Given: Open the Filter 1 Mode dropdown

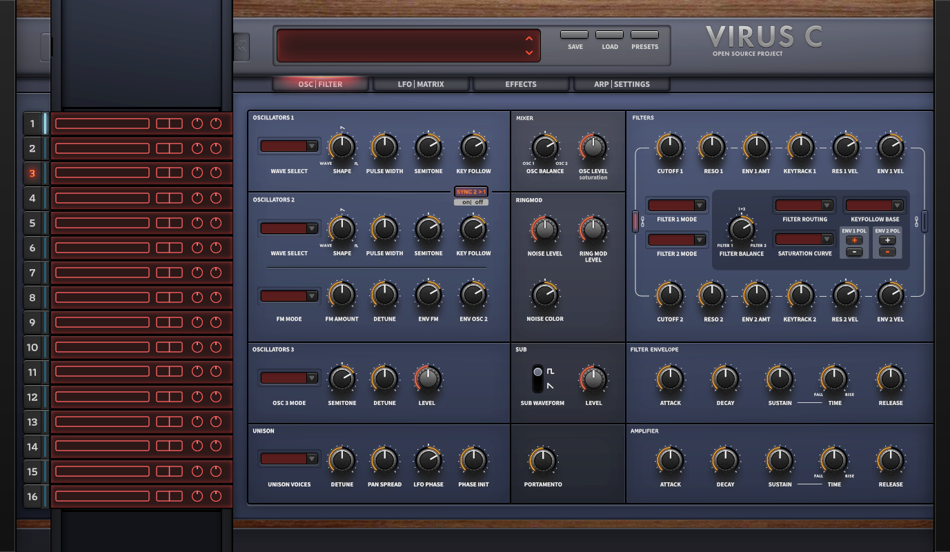Looking at the screenshot, I should [x=676, y=206].
